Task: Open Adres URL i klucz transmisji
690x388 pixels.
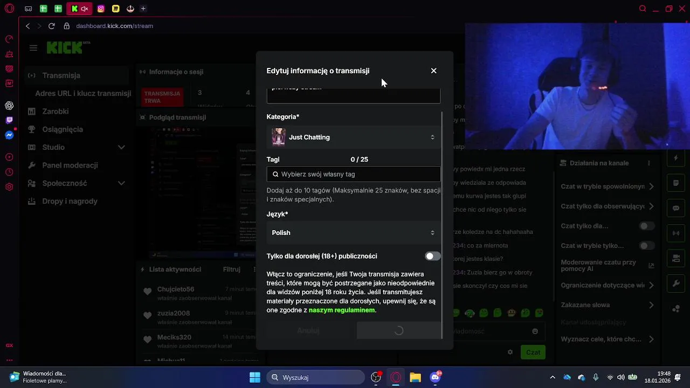Action: click(83, 93)
